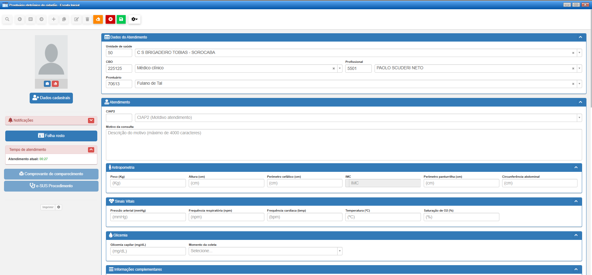This screenshot has height=275, width=592.
Task: Collapse the Tempo de atendimento panel
Action: click(91, 150)
